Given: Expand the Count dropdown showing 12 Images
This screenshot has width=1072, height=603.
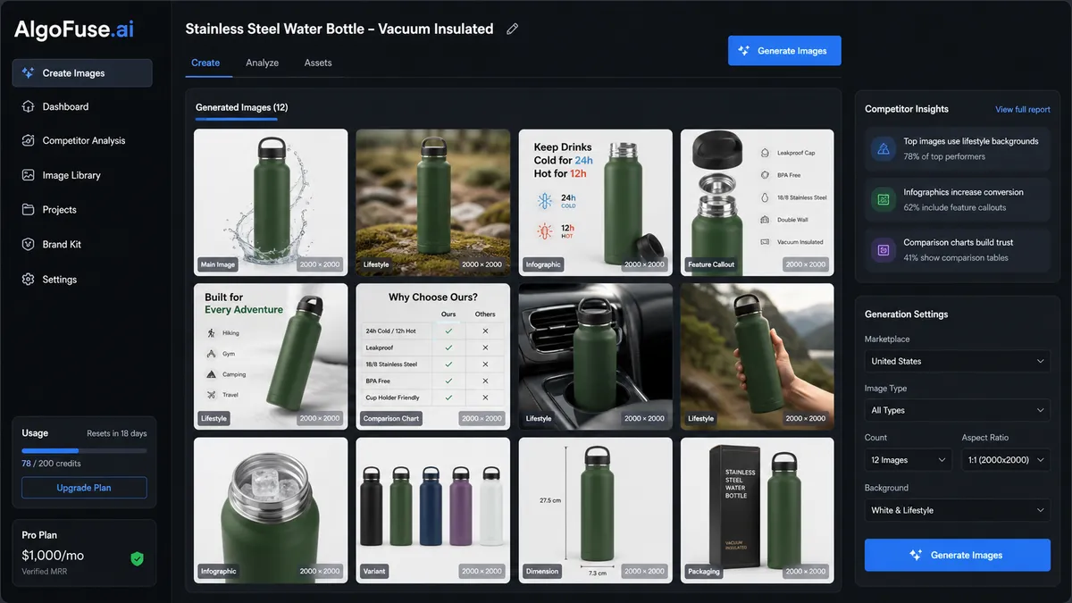Looking at the screenshot, I should (x=909, y=460).
